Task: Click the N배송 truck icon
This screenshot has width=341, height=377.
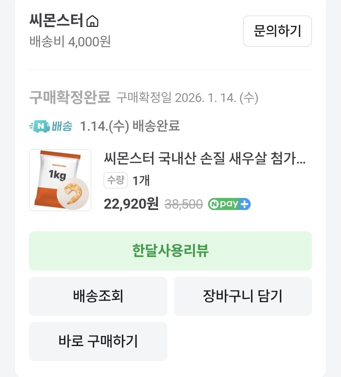Action: (x=40, y=126)
